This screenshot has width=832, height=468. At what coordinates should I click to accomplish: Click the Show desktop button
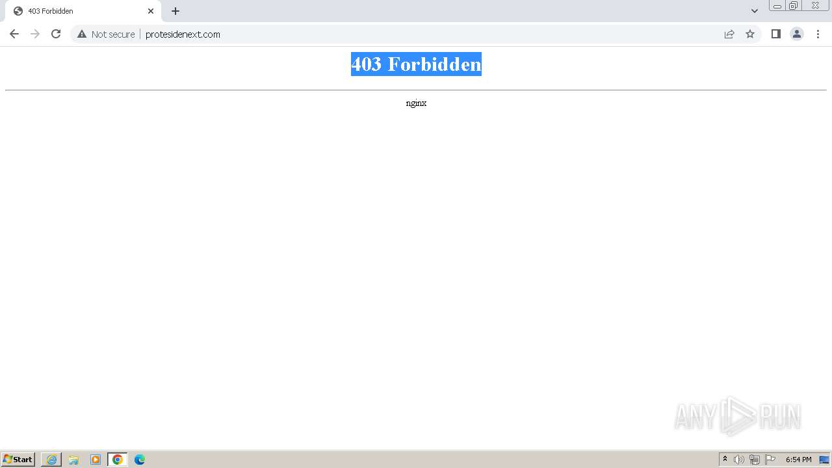[825, 460]
